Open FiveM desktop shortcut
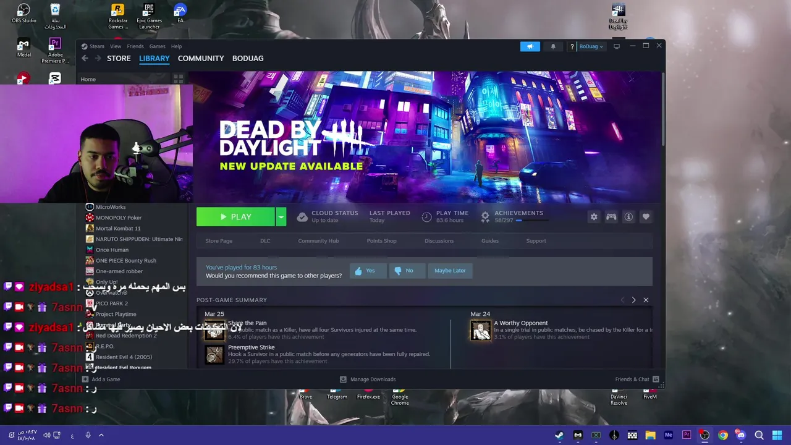Viewport: 791px width, 445px height. 649,394
